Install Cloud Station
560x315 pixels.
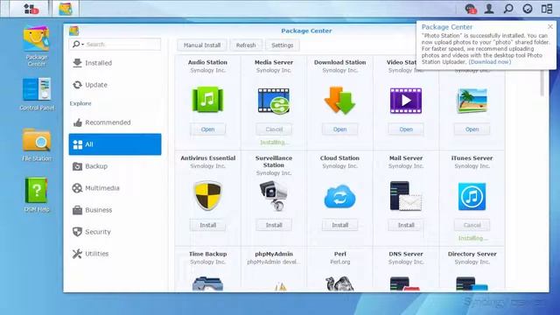coord(339,225)
